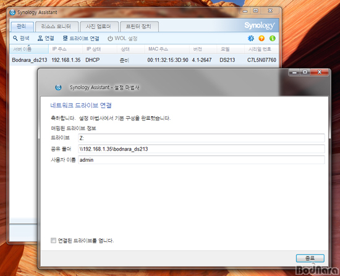Open info via green information icon
The height and width of the screenshot is (276, 340).
273,38
